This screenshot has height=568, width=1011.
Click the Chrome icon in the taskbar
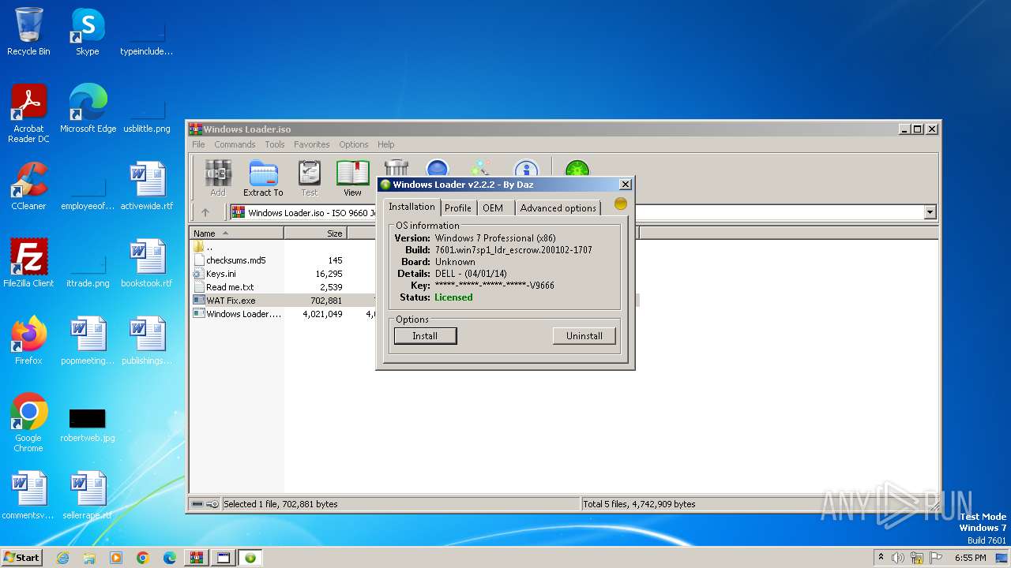143,558
